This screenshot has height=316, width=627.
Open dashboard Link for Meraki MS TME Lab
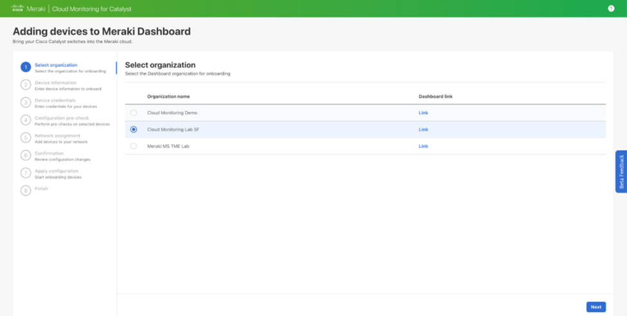point(423,146)
